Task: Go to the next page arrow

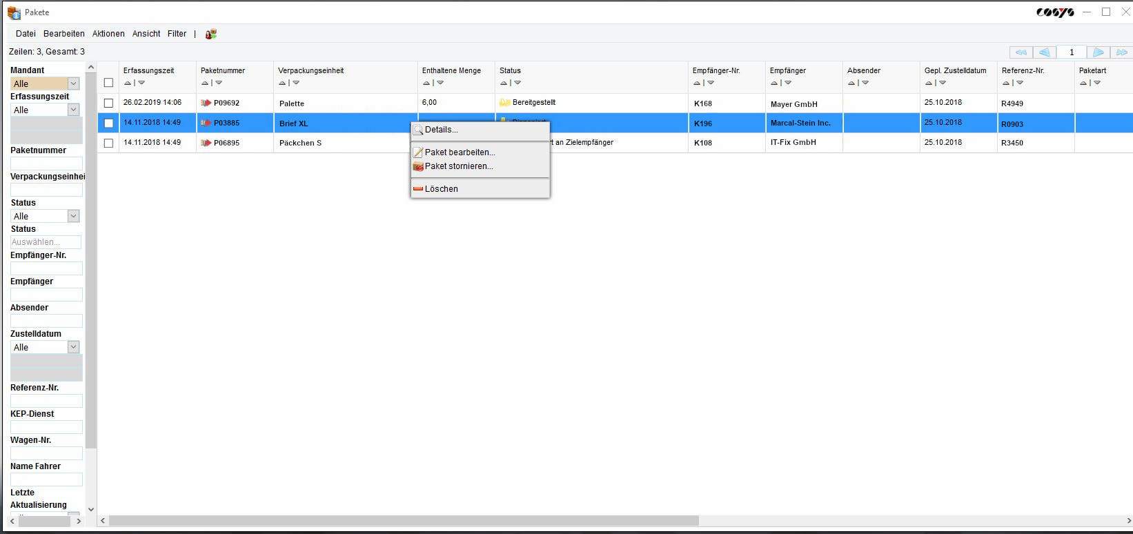Action: point(1098,52)
